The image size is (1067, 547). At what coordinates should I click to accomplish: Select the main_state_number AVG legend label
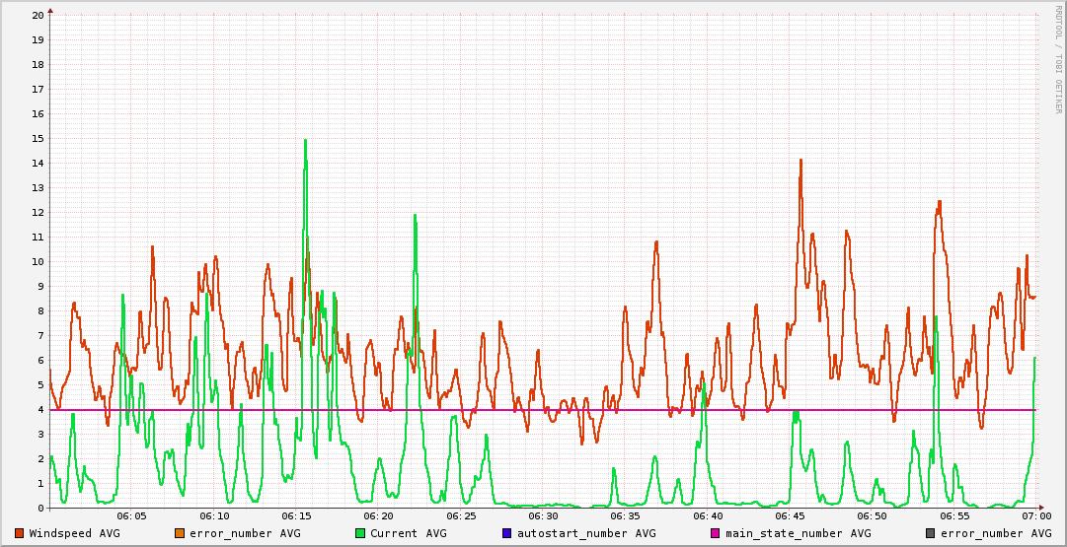coord(798,533)
